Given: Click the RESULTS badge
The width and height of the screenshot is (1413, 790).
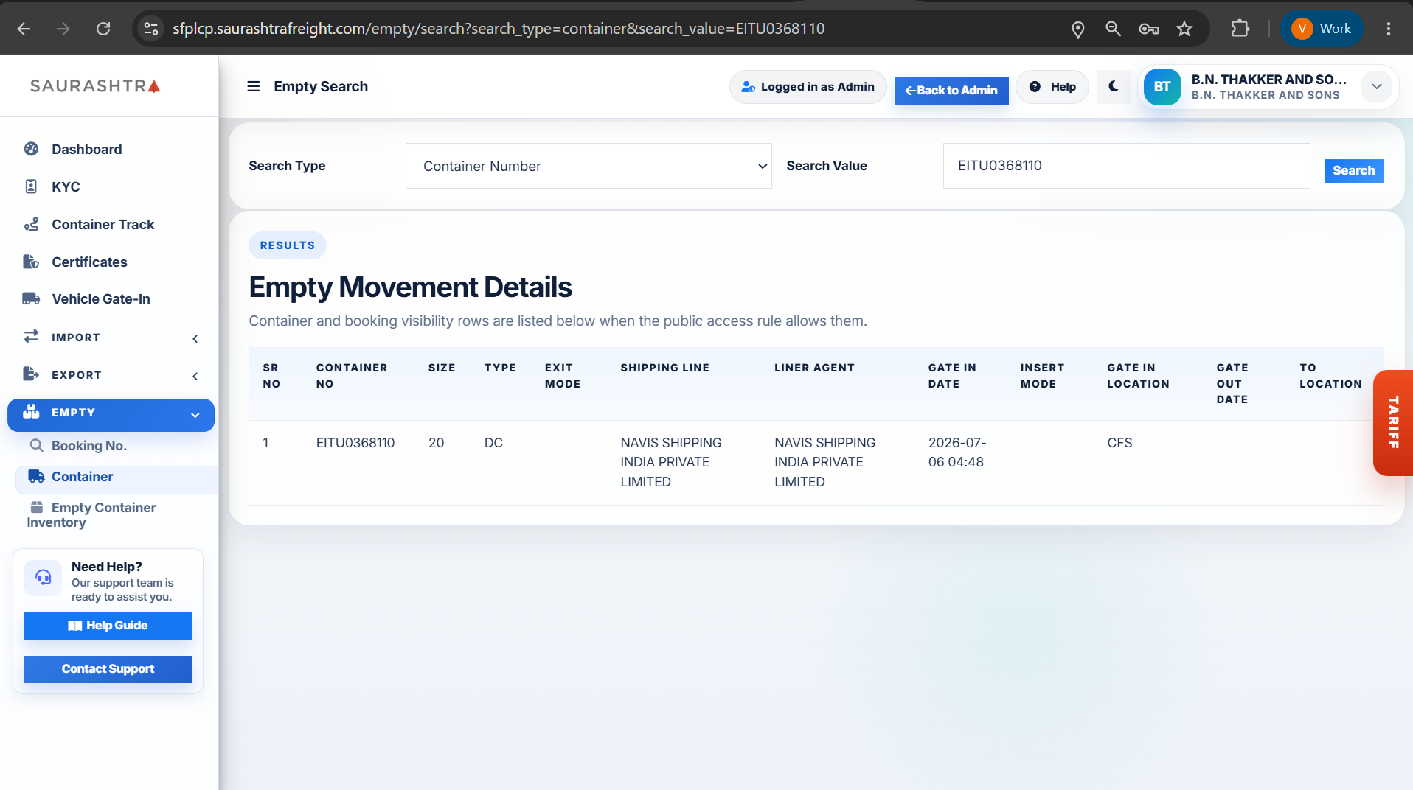Looking at the screenshot, I should [288, 245].
